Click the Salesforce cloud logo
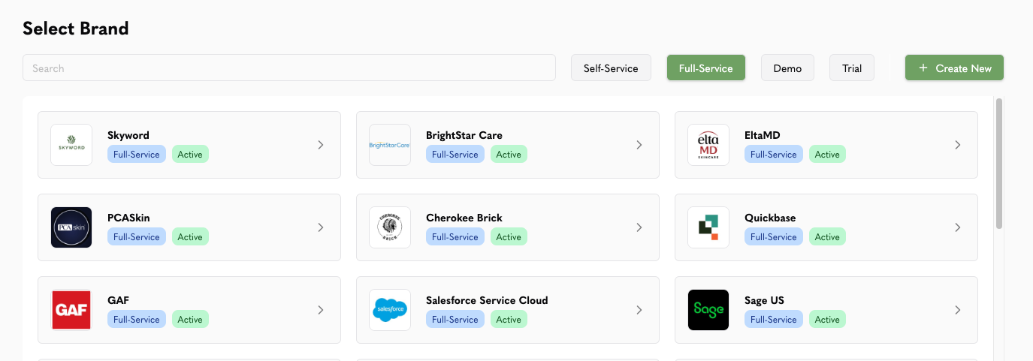 390,310
